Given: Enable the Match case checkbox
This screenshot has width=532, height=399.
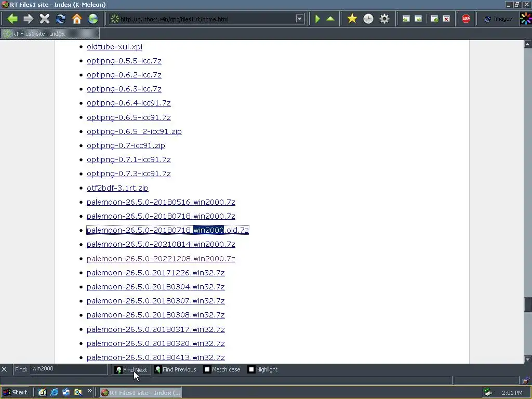Looking at the screenshot, I should click(207, 369).
